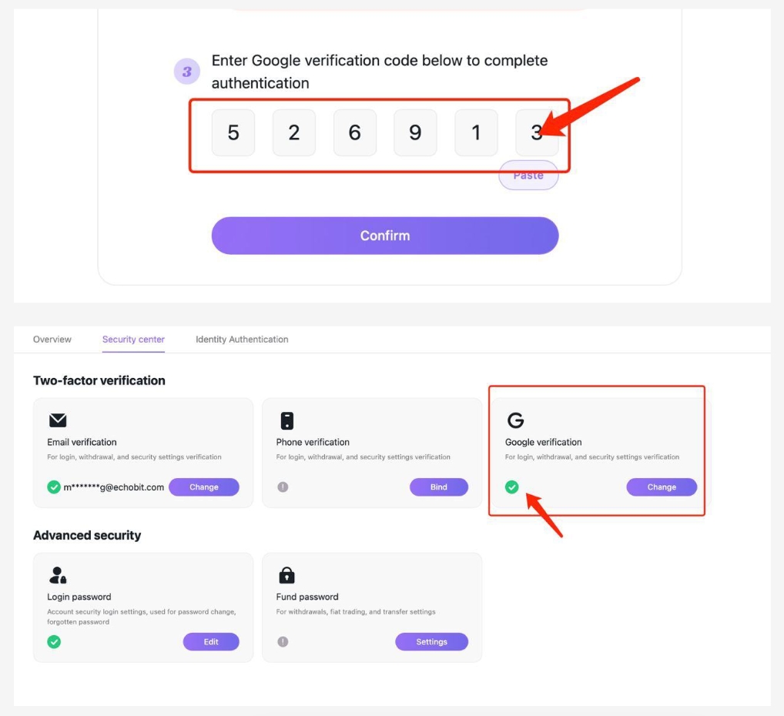Open the Identity Authentication tab

click(242, 340)
